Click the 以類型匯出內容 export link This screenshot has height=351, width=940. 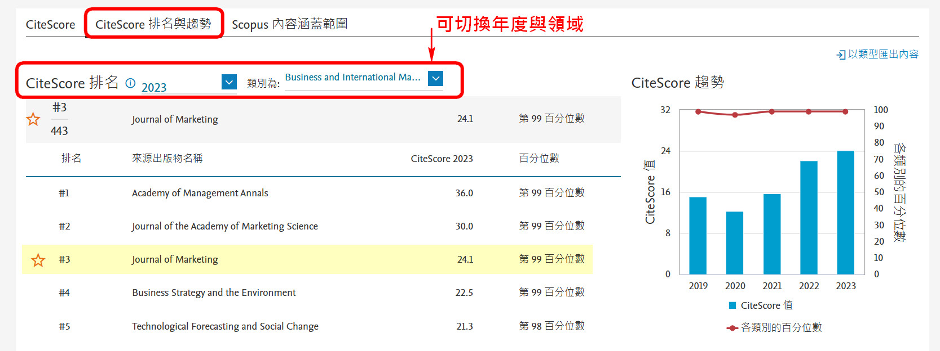point(883,54)
